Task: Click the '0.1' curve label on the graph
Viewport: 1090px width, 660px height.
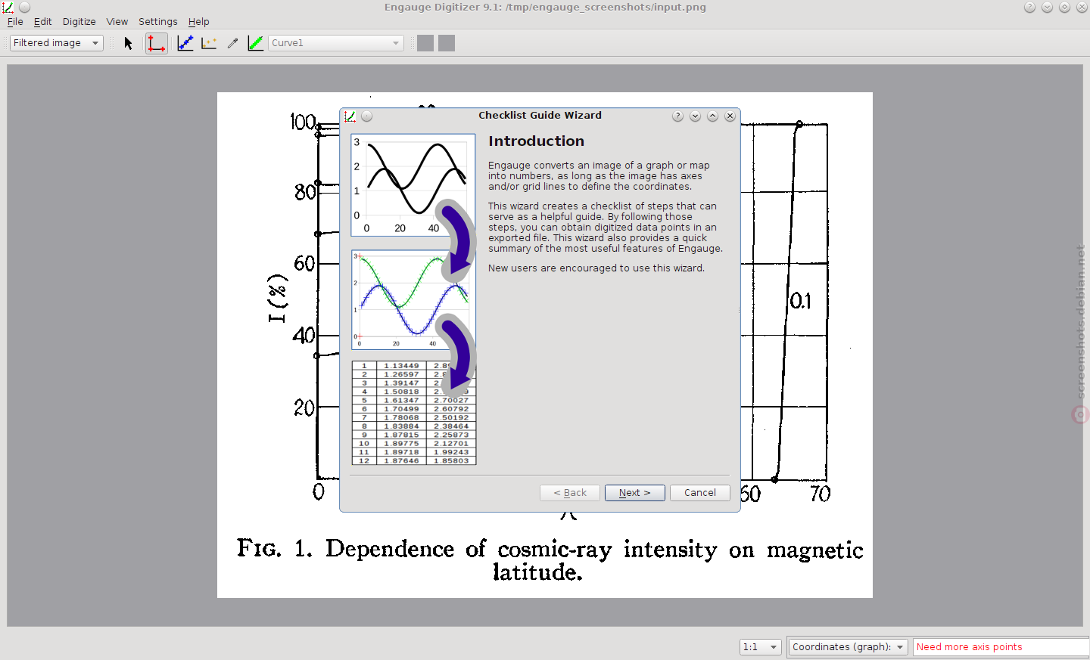Action: tap(801, 302)
